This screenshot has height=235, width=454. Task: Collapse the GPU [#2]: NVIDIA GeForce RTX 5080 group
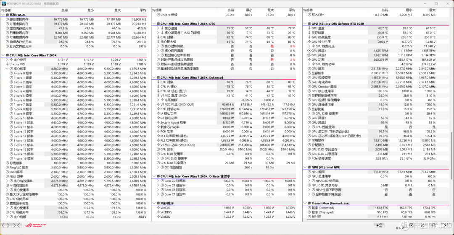tap(305, 24)
